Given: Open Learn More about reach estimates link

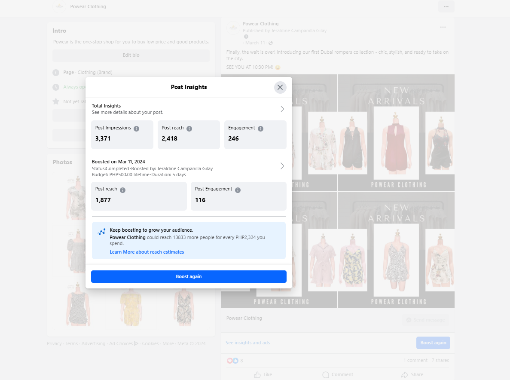Looking at the screenshot, I should point(147,252).
